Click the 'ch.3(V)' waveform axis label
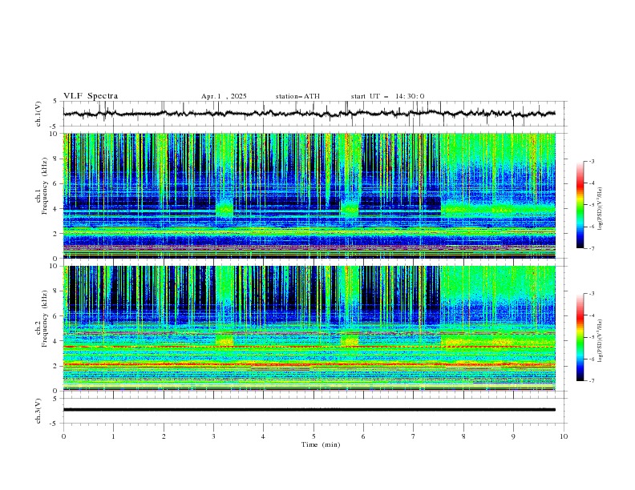The width and height of the screenshot is (635, 490). click(x=38, y=411)
